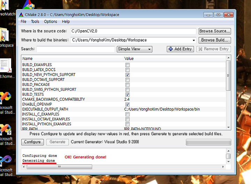
Task: Tick the BUILD_PACKAGE checkbox
Action: point(128,85)
